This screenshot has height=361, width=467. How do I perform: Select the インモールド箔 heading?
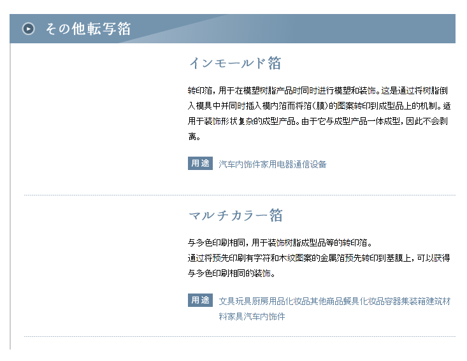tap(234, 63)
